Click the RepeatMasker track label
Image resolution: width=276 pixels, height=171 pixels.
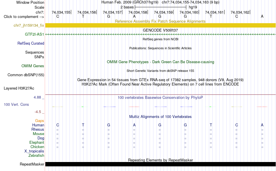click(32, 164)
